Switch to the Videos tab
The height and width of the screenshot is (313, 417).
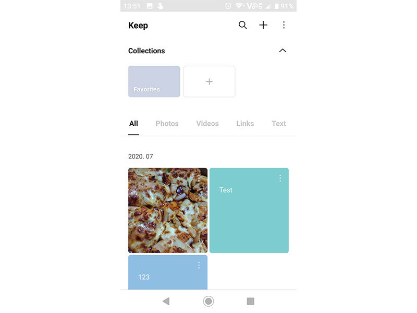(207, 124)
